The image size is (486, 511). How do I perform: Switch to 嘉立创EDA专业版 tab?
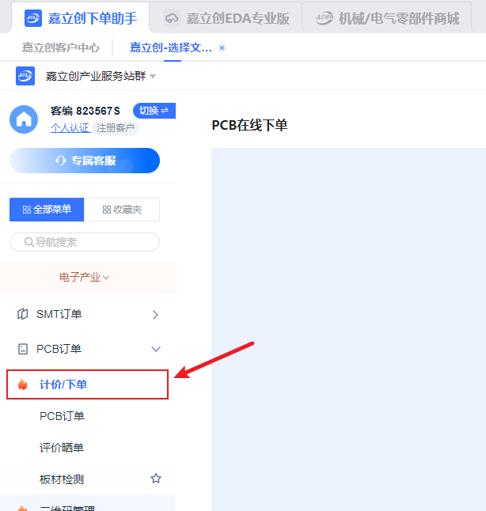[226, 18]
